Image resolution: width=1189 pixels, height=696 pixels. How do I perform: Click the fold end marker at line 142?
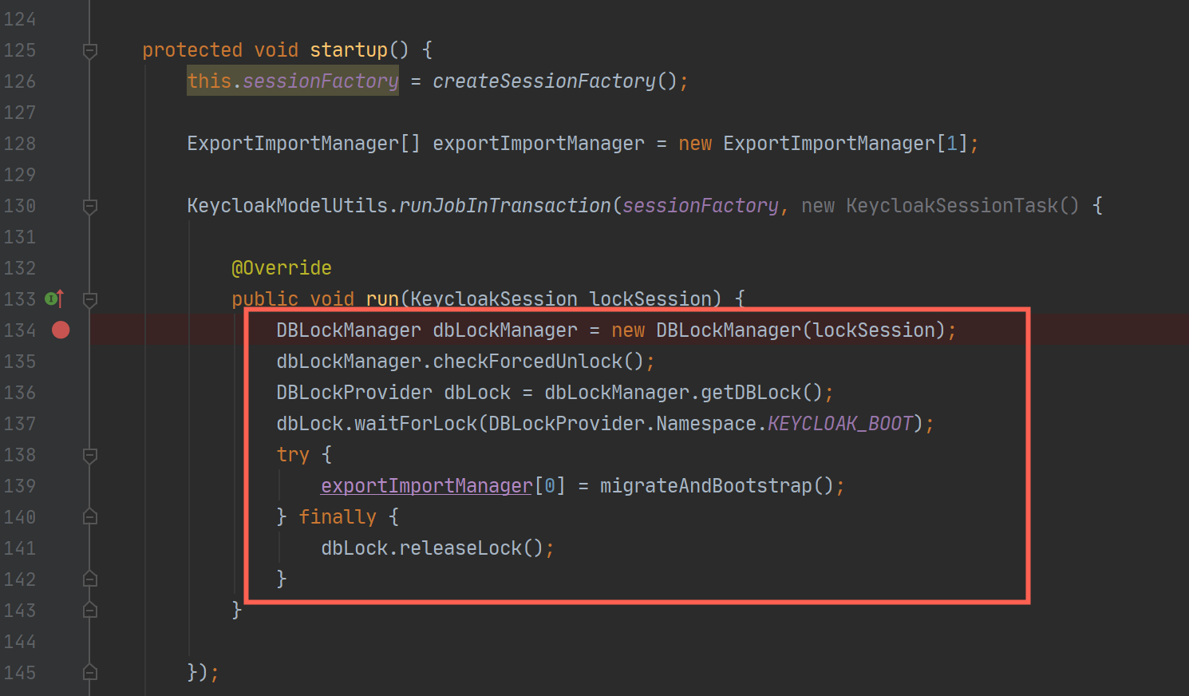[90, 579]
